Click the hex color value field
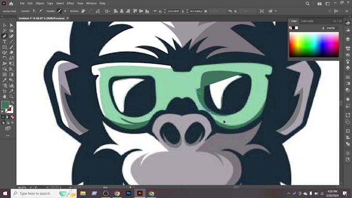Screen dimensions: 352x198 tap(332, 28)
